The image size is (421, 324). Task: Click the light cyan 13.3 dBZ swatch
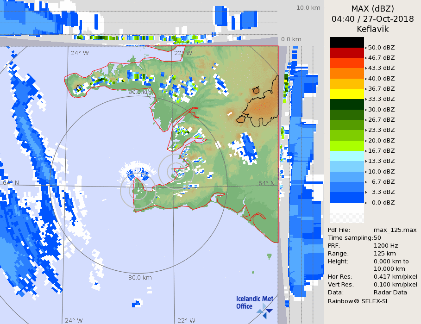pos(346,156)
